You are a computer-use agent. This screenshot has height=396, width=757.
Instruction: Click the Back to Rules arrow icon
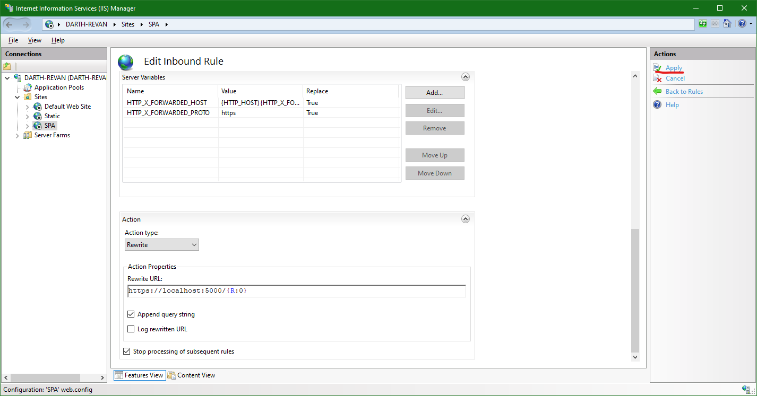(658, 91)
